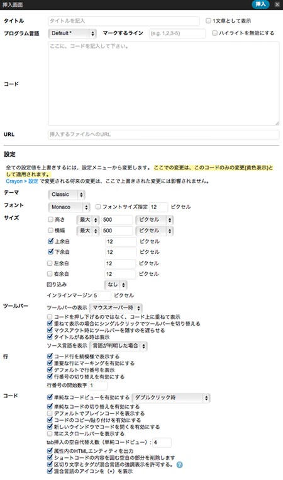This screenshot has height=480, width=283.
Task: Toggle ショートコードの空白を削除します checkbox
Action: point(50,458)
